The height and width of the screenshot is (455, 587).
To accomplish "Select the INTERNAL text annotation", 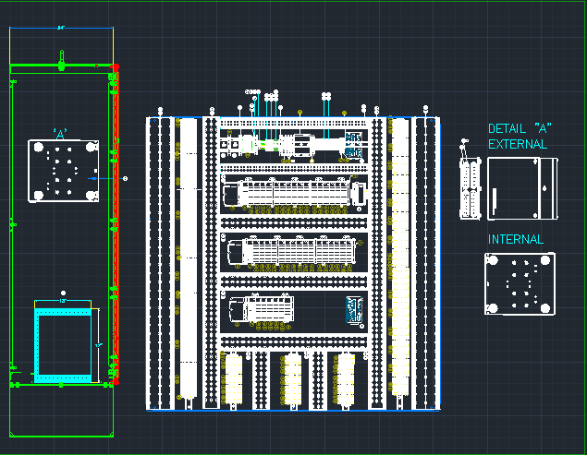I will (516, 240).
